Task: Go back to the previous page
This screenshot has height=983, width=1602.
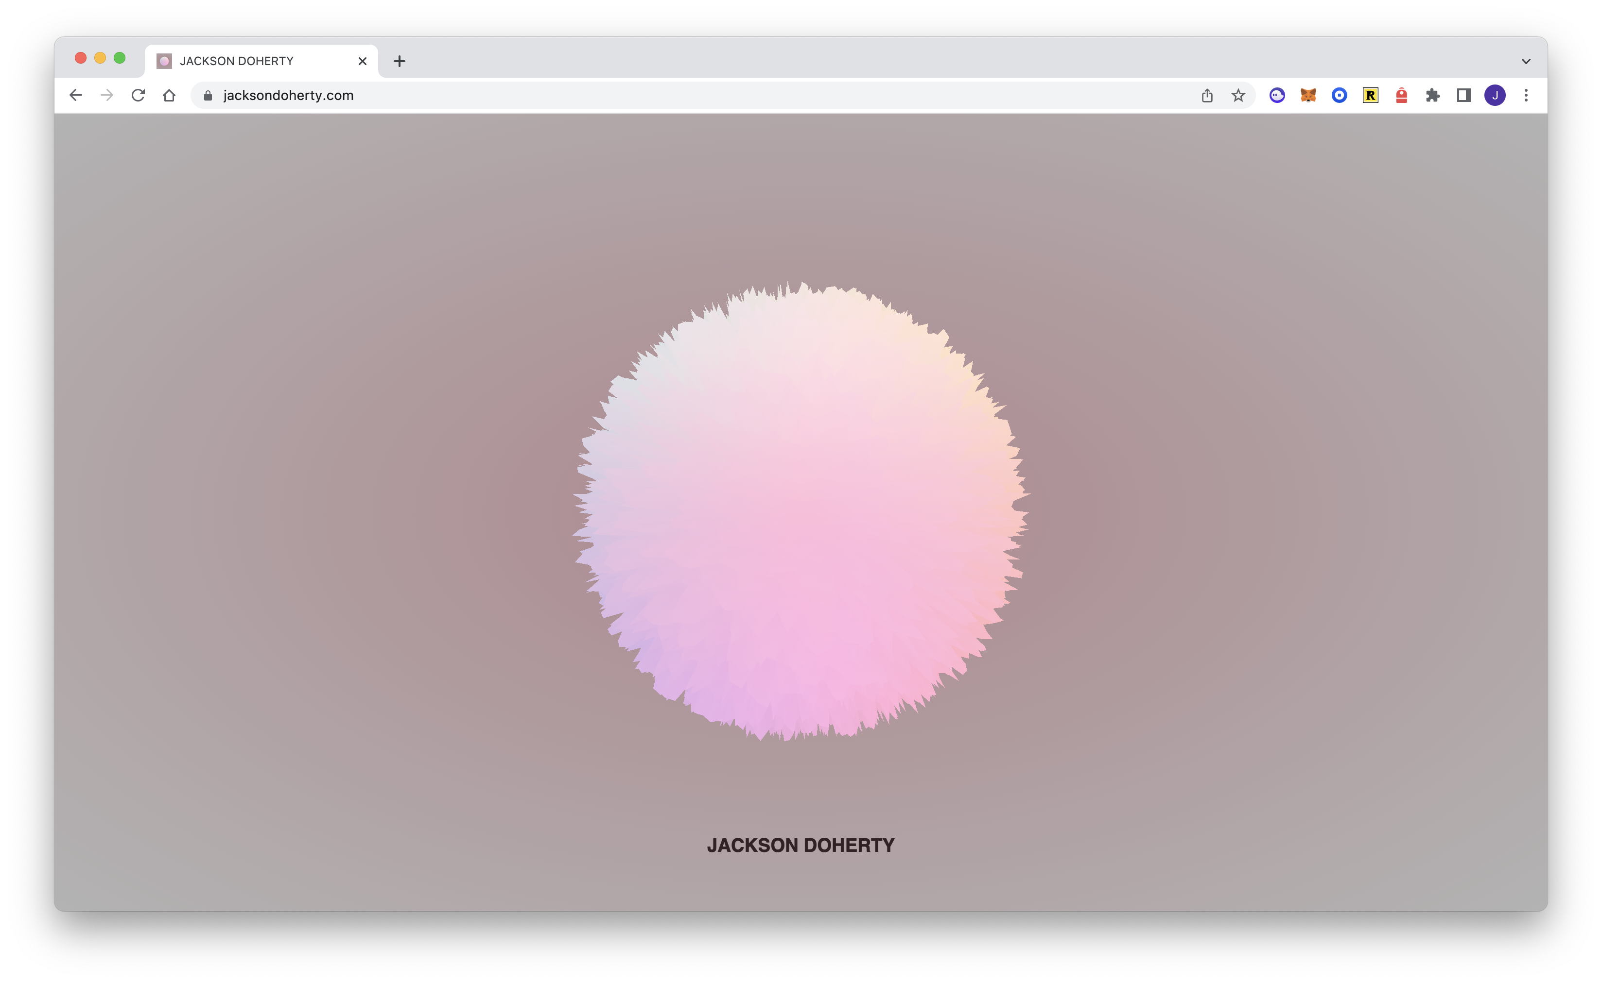Action: [x=75, y=96]
